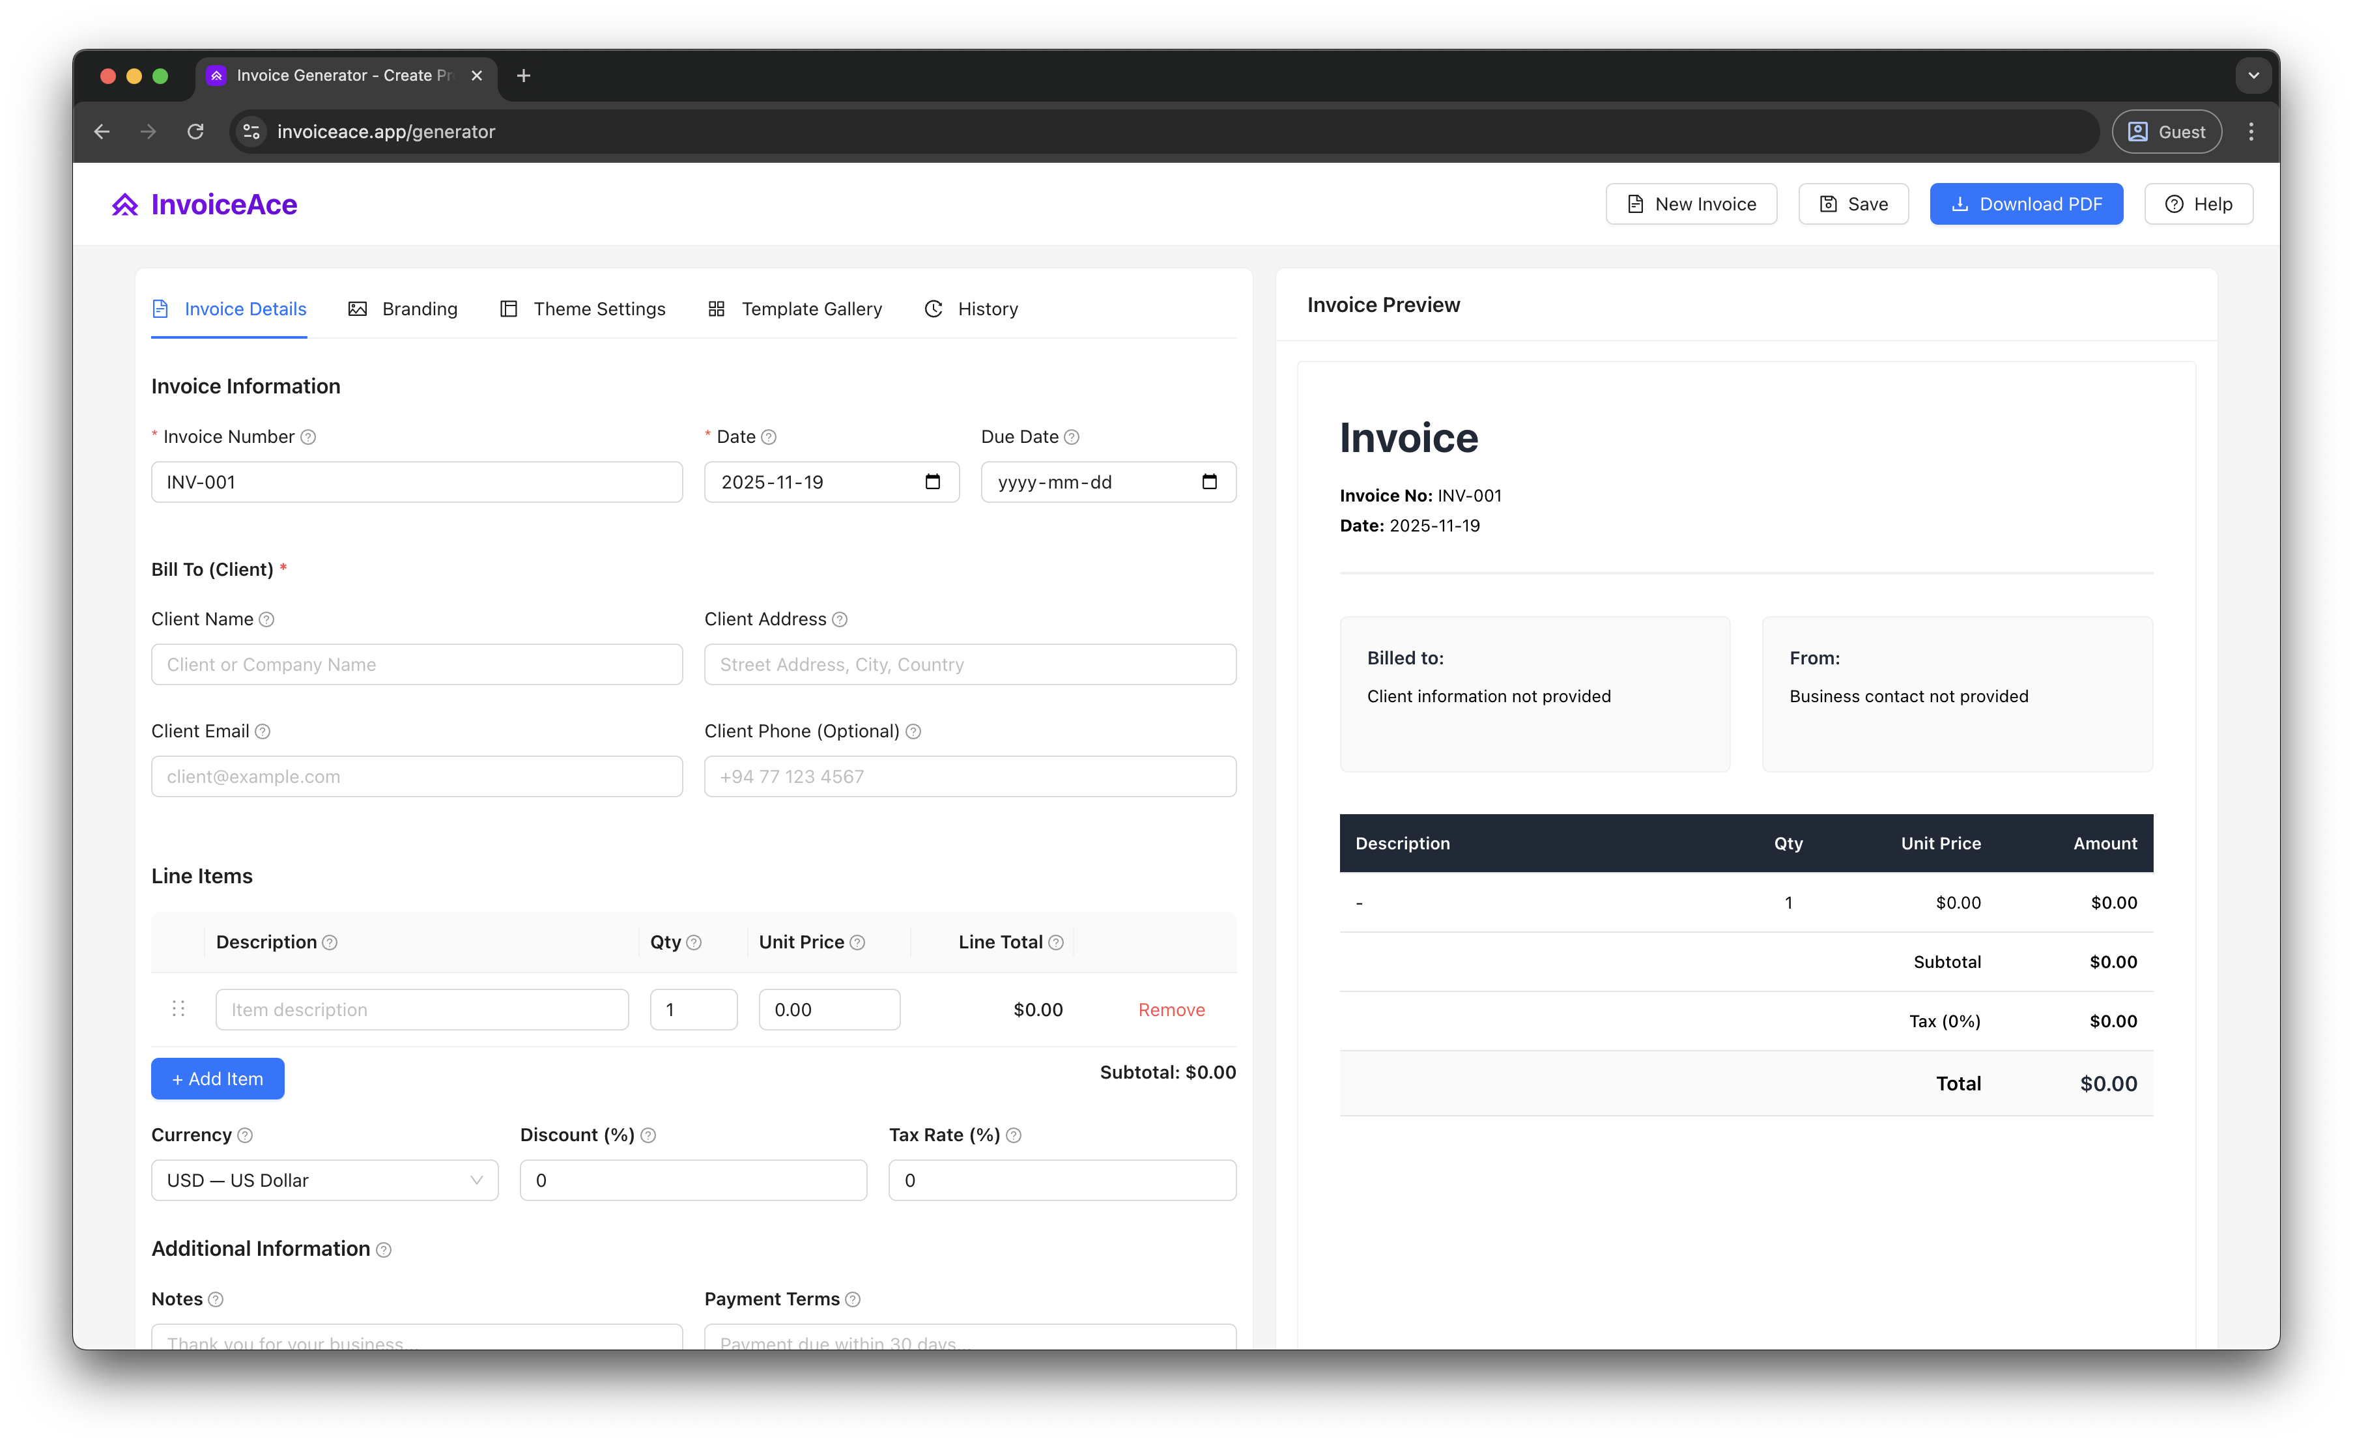Click the InvoiceAce logo icon
This screenshot has height=1446, width=2353.
(x=125, y=204)
